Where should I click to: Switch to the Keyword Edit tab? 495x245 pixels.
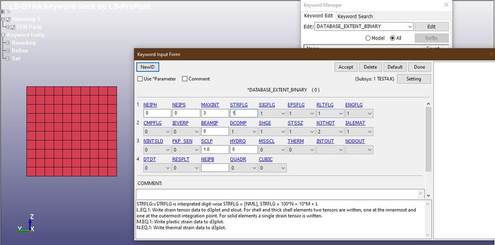(x=318, y=16)
